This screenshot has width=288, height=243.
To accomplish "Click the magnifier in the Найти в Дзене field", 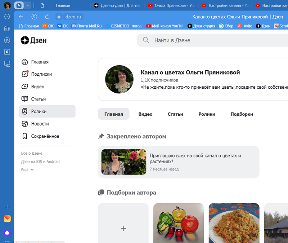I will [x=146, y=40].
